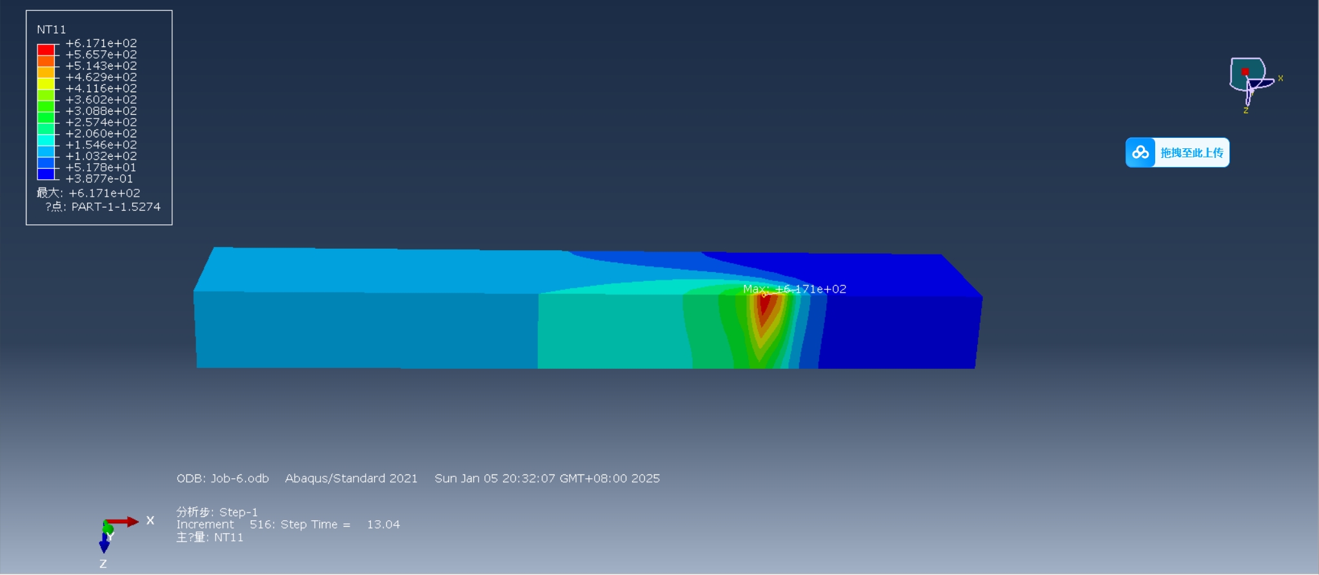Select the dark blue bottom legend swatch

pyautogui.click(x=46, y=173)
